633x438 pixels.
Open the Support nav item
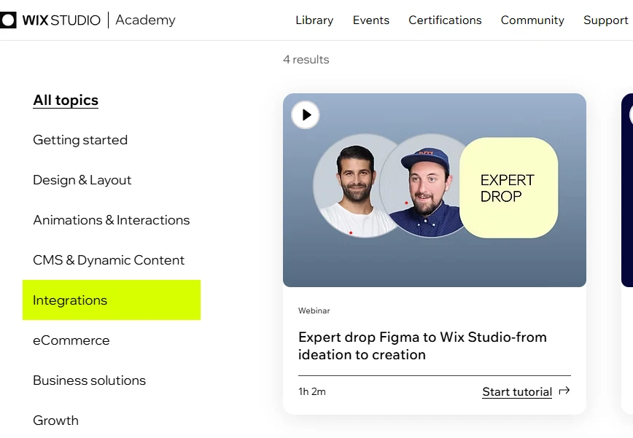point(605,20)
